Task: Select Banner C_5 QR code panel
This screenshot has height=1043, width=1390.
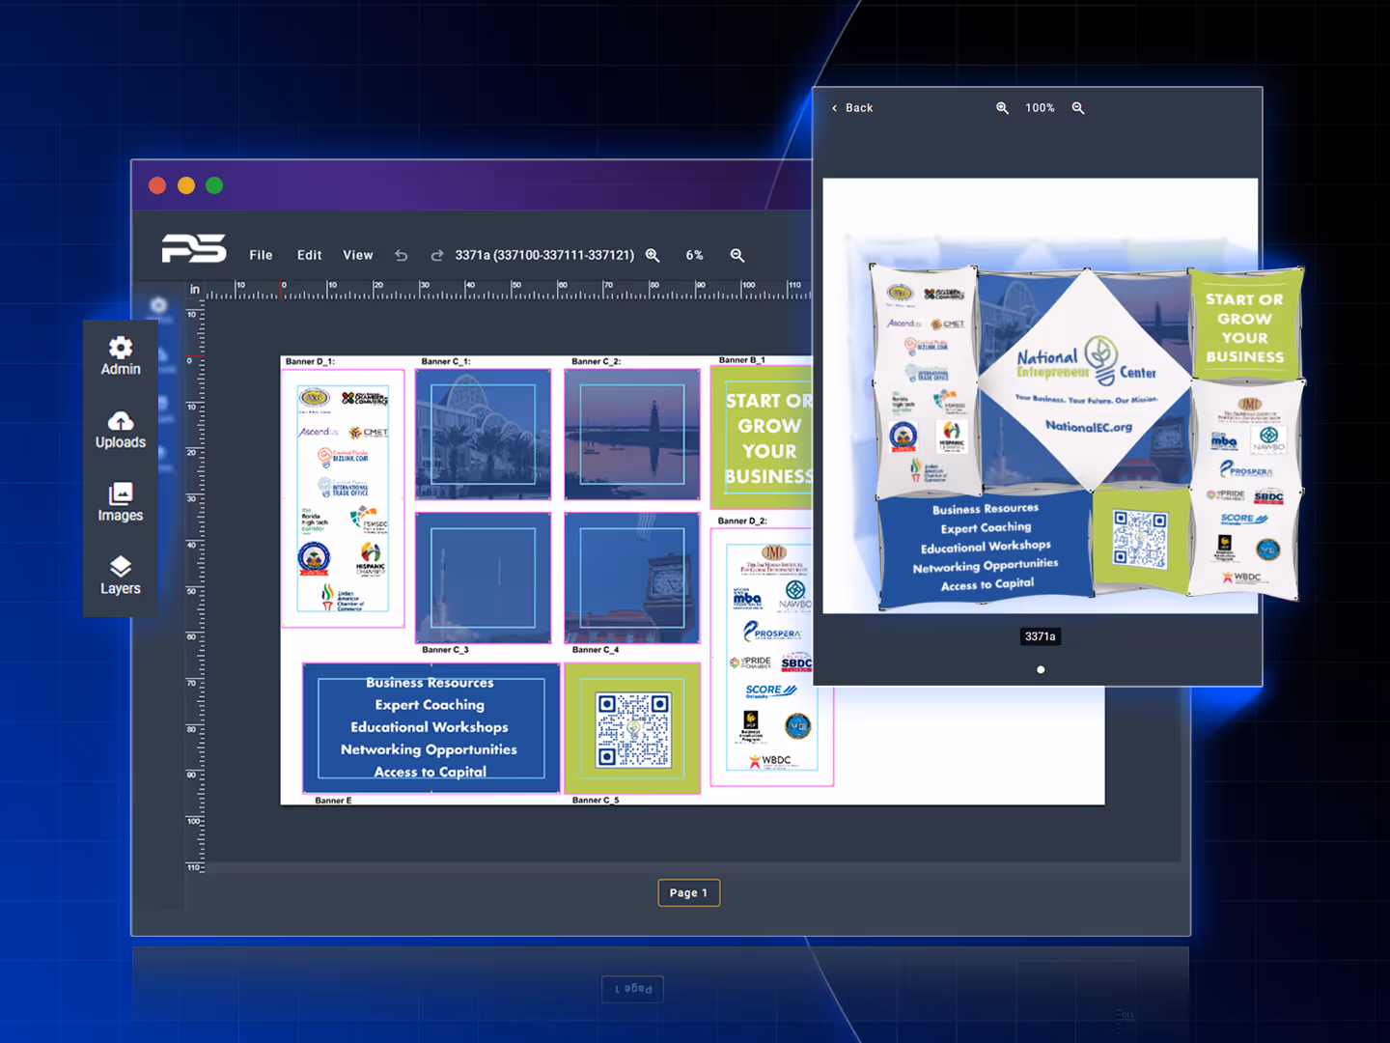Action: point(632,728)
